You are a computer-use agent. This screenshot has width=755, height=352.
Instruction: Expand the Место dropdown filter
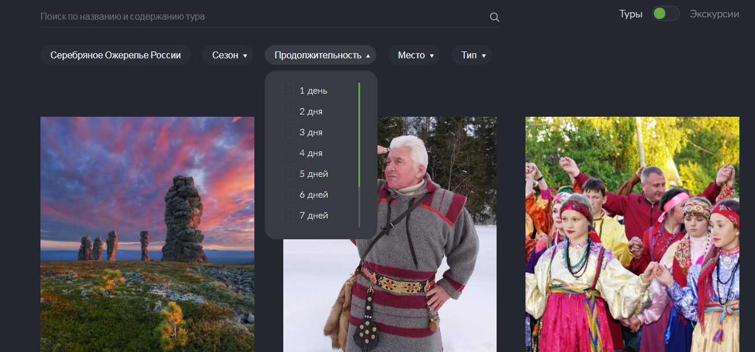coord(415,55)
